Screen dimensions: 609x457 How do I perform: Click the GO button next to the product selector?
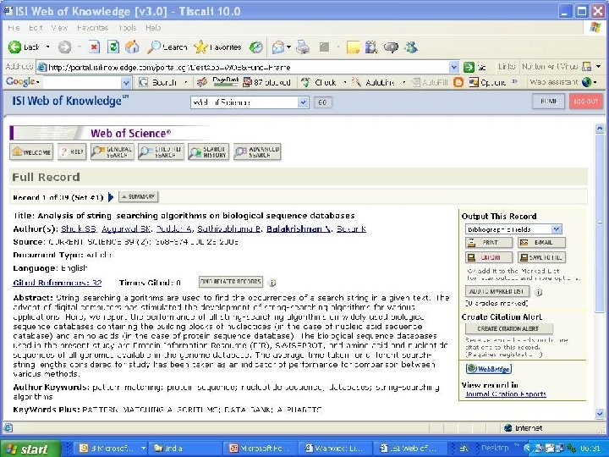[x=322, y=102]
